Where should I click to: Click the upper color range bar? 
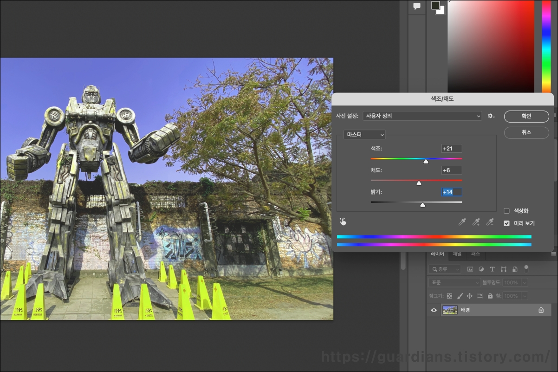click(x=434, y=237)
